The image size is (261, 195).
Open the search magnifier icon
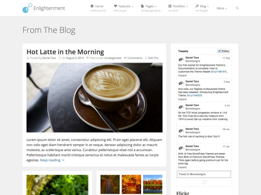[237, 8]
